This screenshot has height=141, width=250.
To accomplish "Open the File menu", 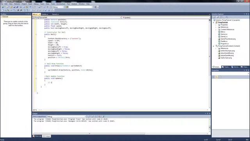I will [2, 4].
